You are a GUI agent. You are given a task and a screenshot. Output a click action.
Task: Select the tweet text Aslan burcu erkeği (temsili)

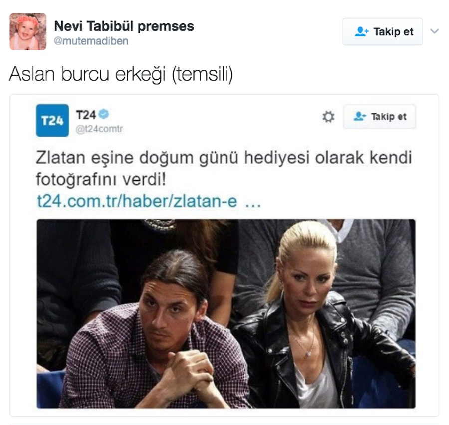click(x=121, y=74)
